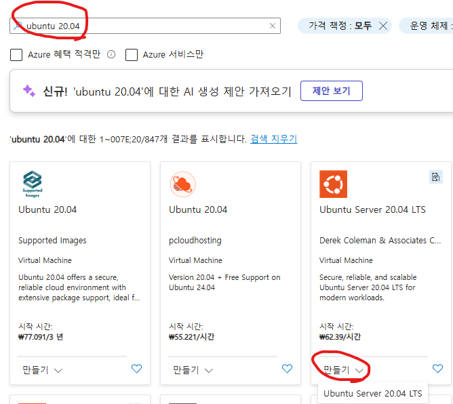Favorite the Ubuntu Server 20.04 LTS card
Screen dimensions: 453x404
click(x=437, y=369)
